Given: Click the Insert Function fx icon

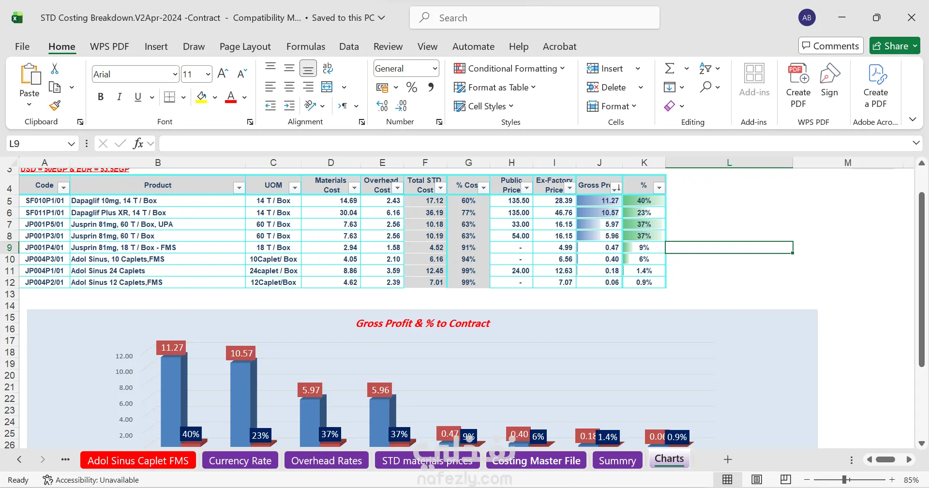Looking at the screenshot, I should (138, 143).
